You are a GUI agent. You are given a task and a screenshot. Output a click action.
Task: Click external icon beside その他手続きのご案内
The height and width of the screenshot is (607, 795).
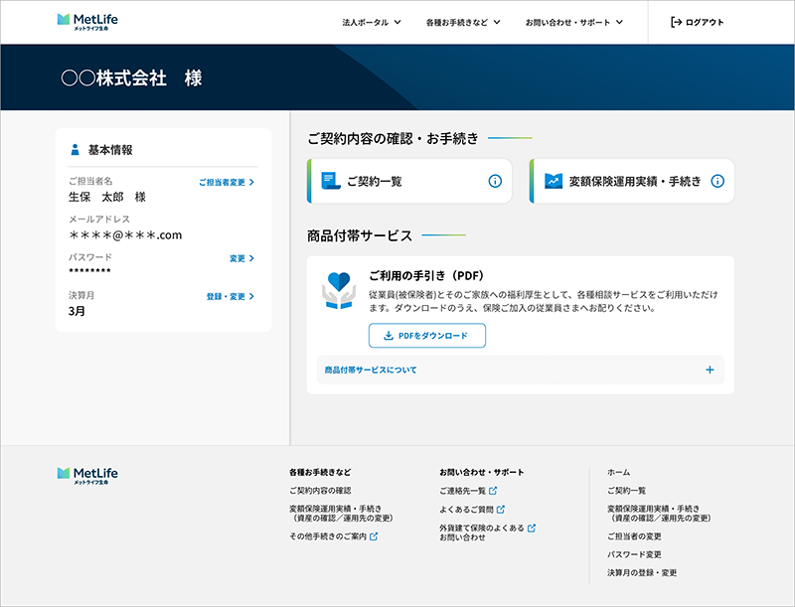pos(374,536)
